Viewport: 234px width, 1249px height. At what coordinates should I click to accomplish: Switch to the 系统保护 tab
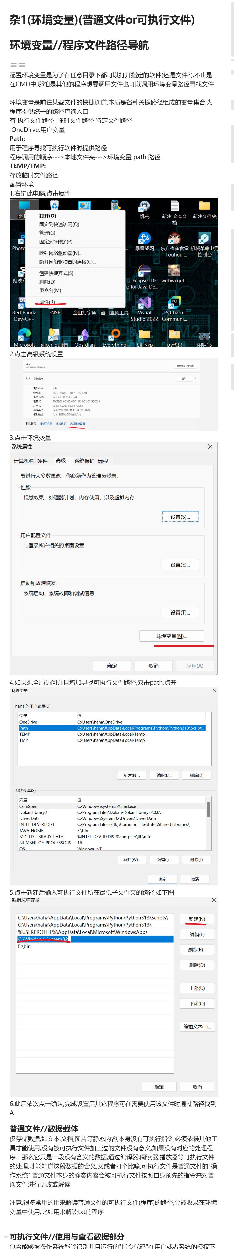[x=84, y=461]
